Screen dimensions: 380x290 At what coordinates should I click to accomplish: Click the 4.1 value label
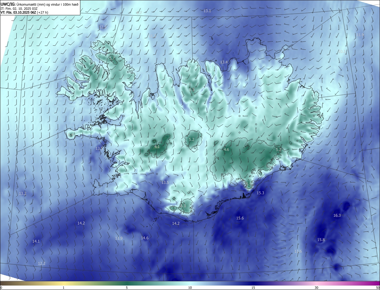pyautogui.click(x=157, y=146)
